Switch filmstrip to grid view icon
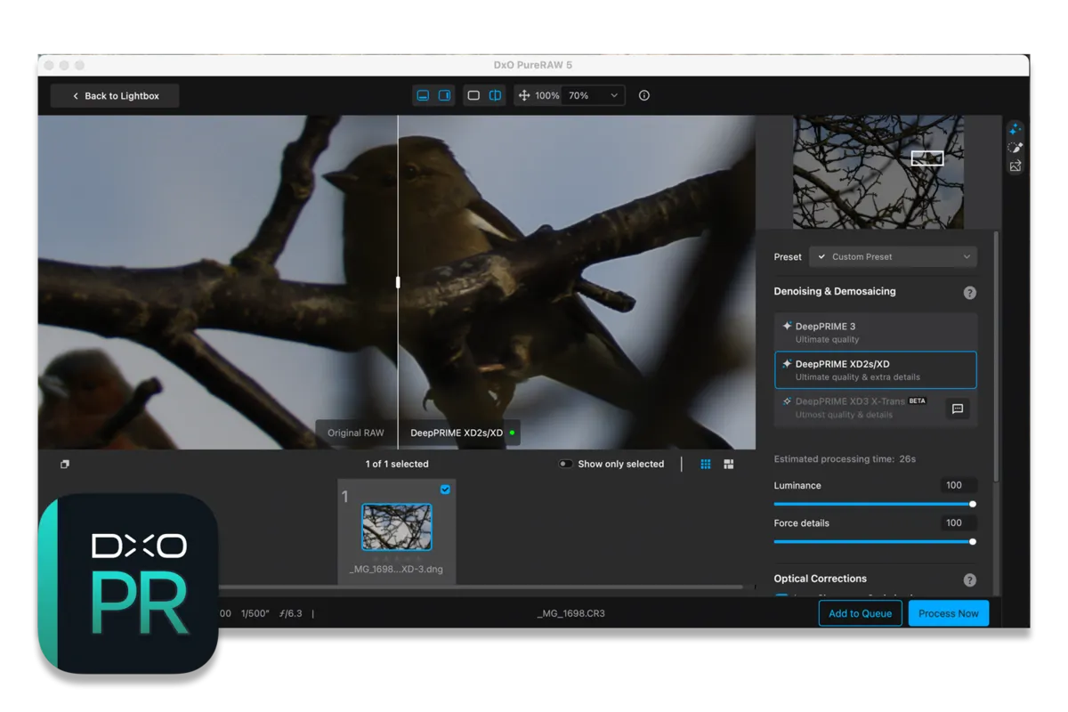This screenshot has height=712, width=1068. click(705, 464)
